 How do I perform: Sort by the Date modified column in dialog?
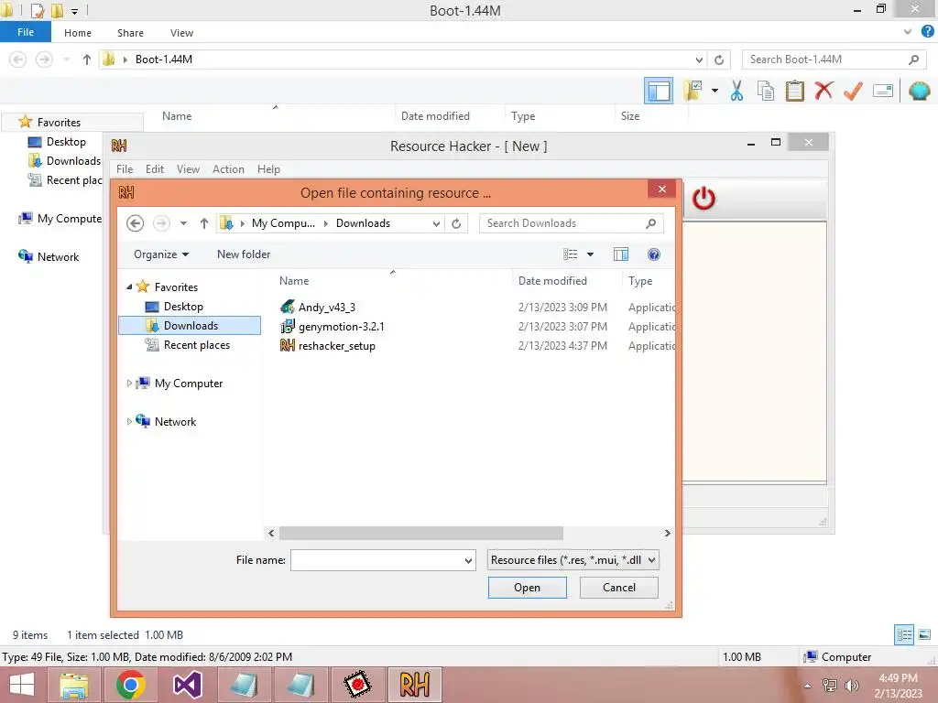click(x=552, y=281)
